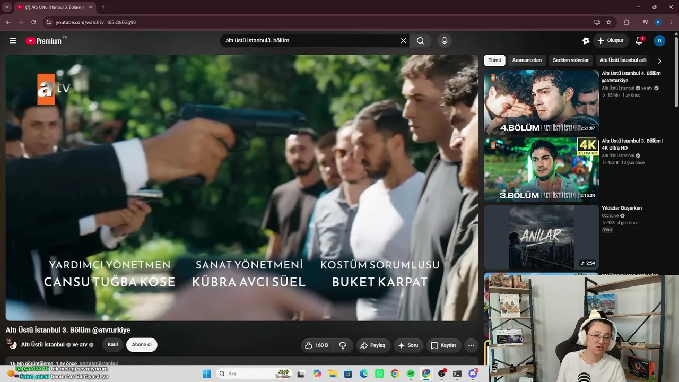
Task: Open the YouTube account avatar menu
Action: coord(659,41)
